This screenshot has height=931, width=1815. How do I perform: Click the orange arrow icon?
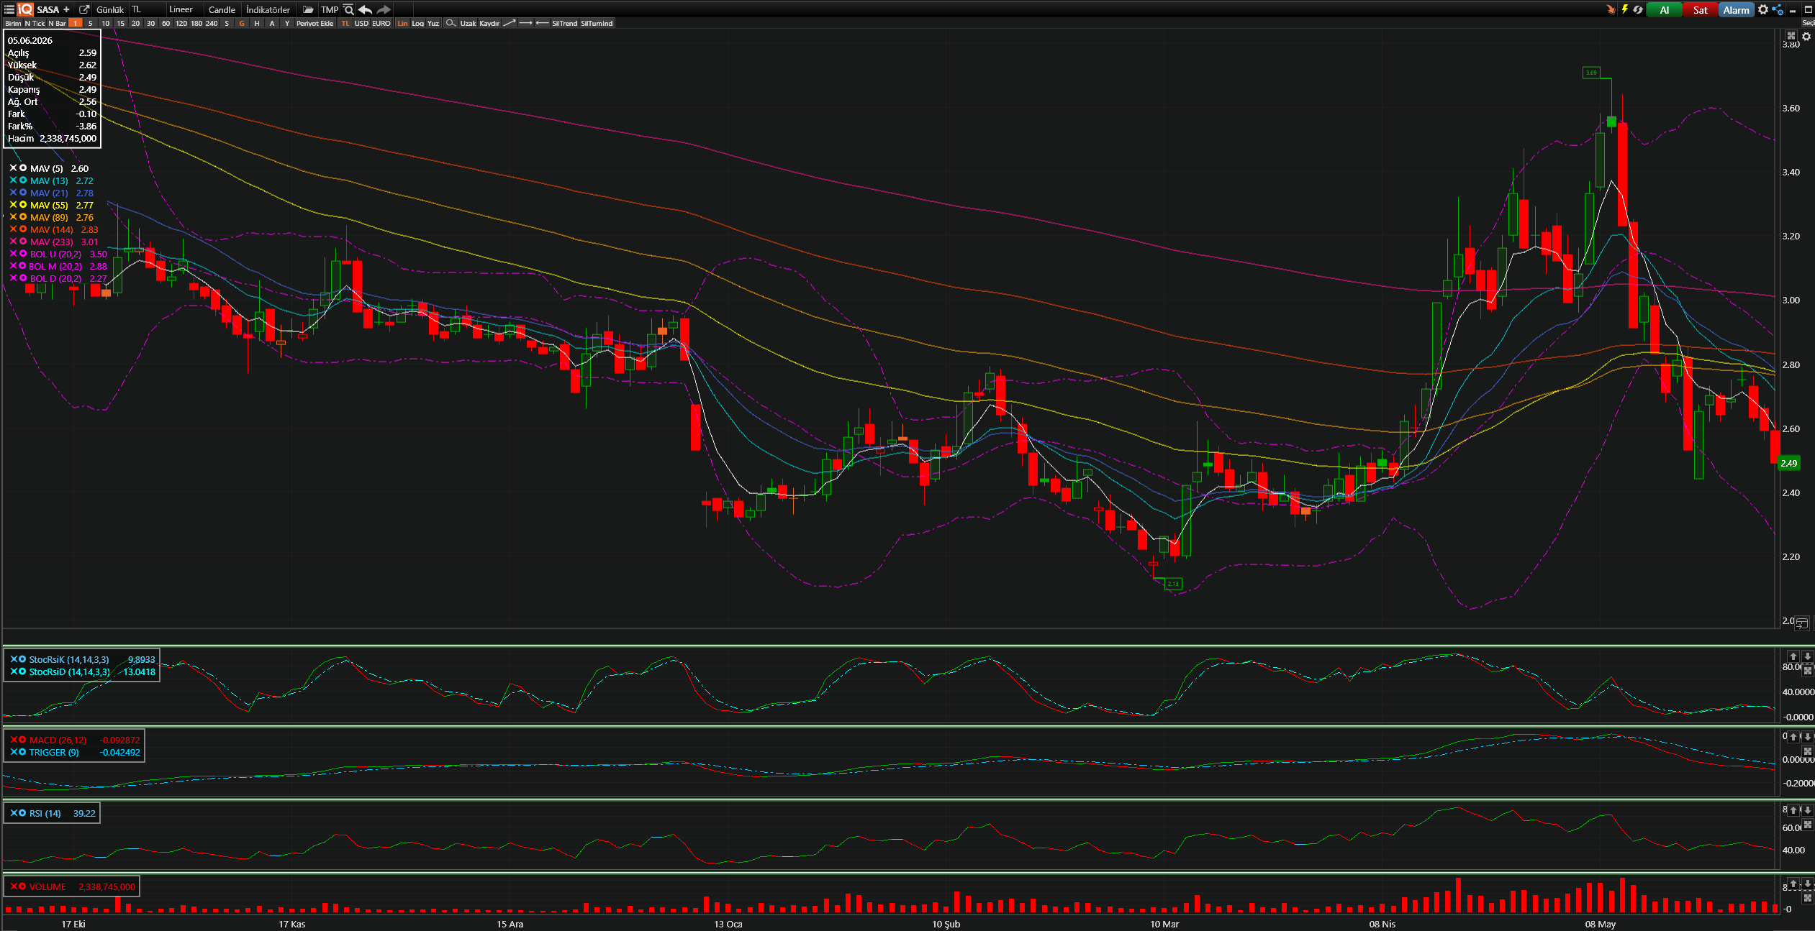(x=1611, y=9)
